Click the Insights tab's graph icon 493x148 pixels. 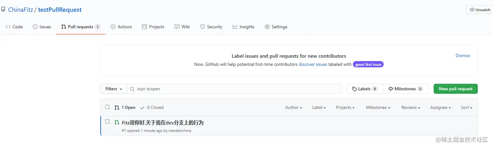235,27
